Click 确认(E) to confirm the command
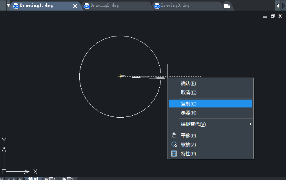The height and width of the screenshot is (180, 286). [x=188, y=84]
